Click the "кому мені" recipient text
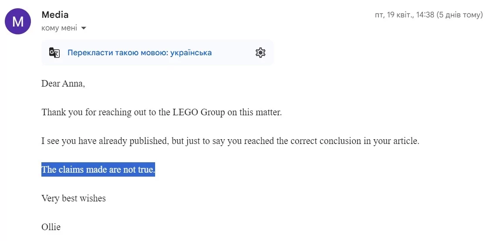 tap(59, 28)
